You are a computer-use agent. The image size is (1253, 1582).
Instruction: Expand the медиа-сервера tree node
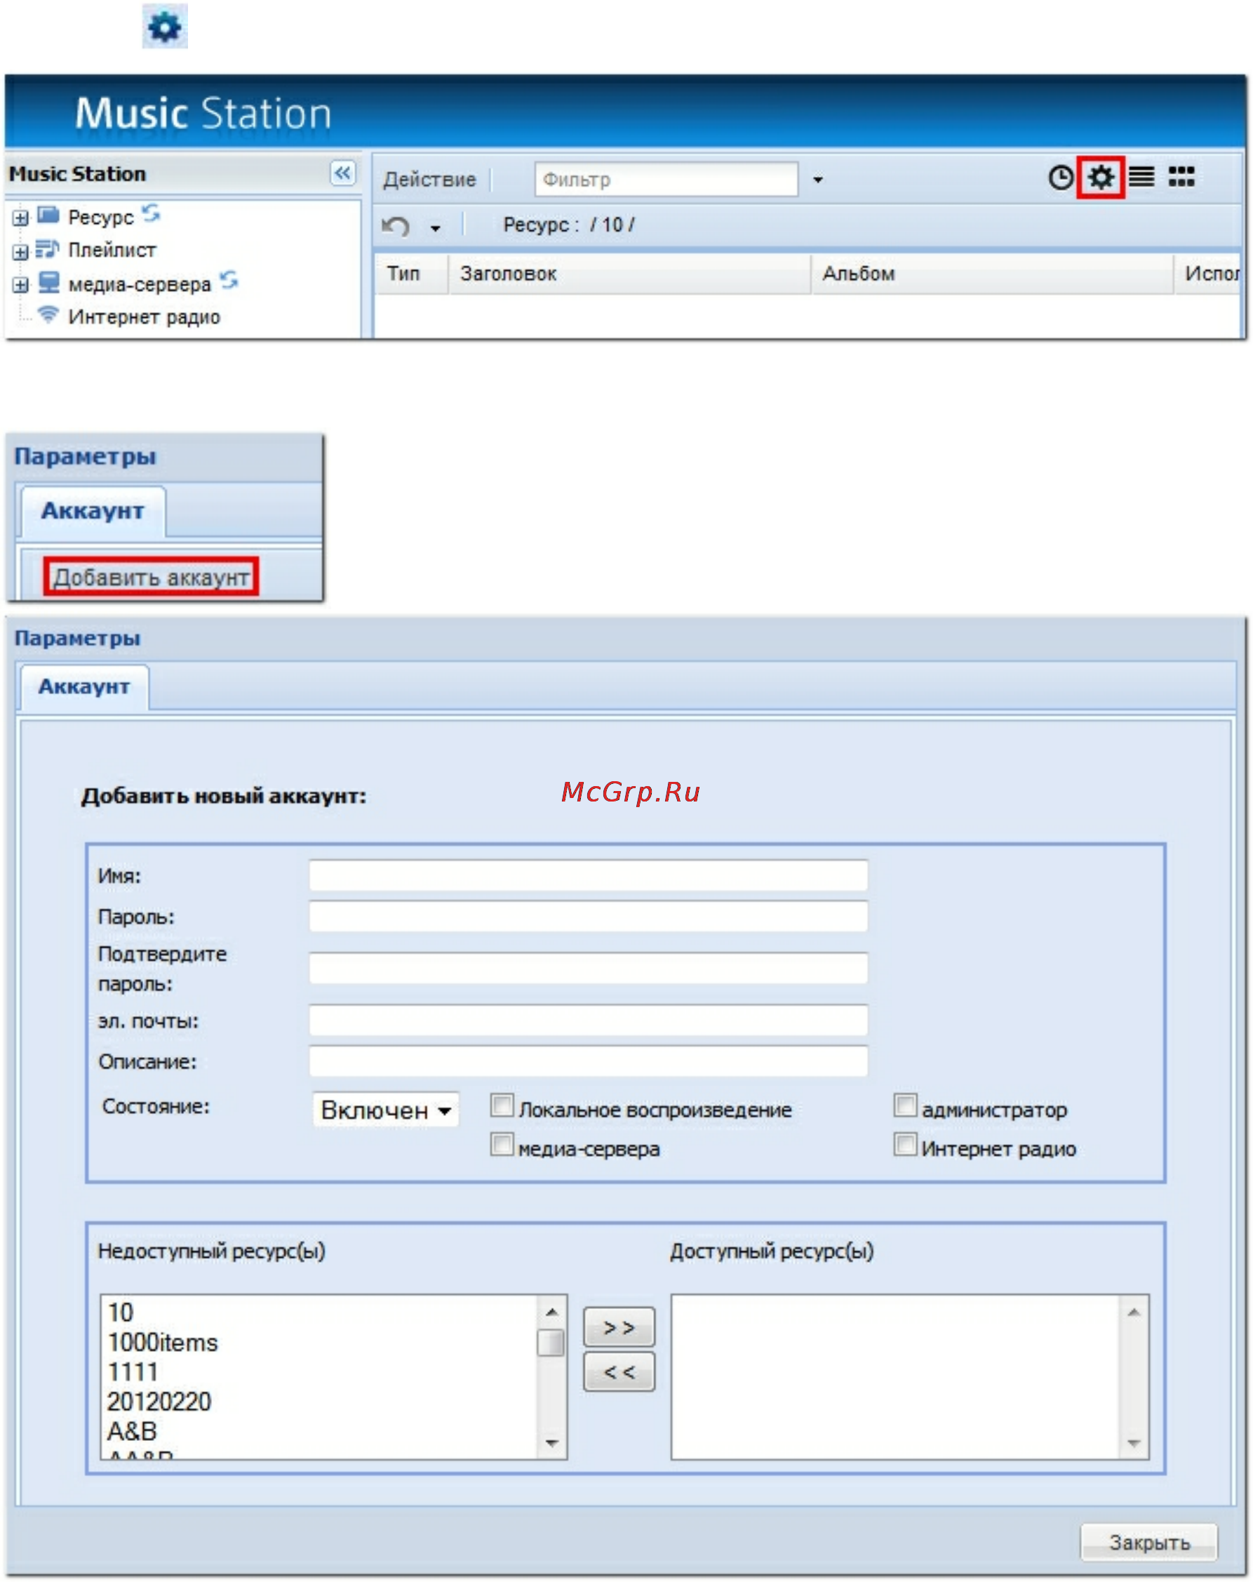coord(20,285)
